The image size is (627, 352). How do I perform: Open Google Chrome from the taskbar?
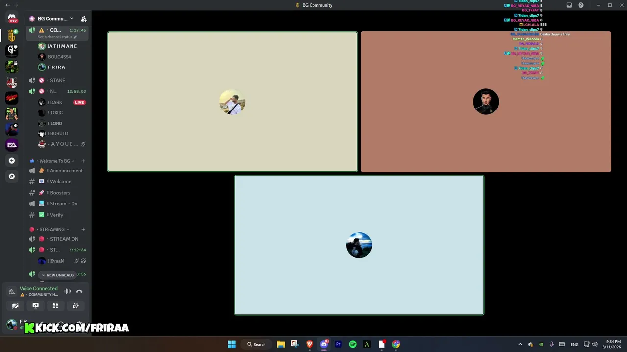[x=396, y=344]
